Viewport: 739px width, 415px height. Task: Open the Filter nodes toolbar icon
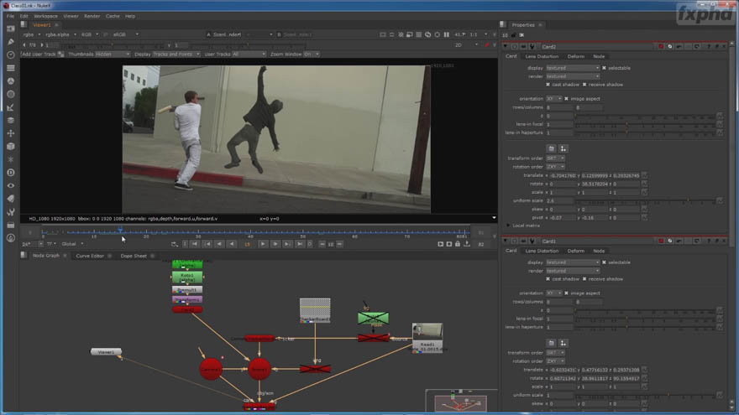point(10,94)
